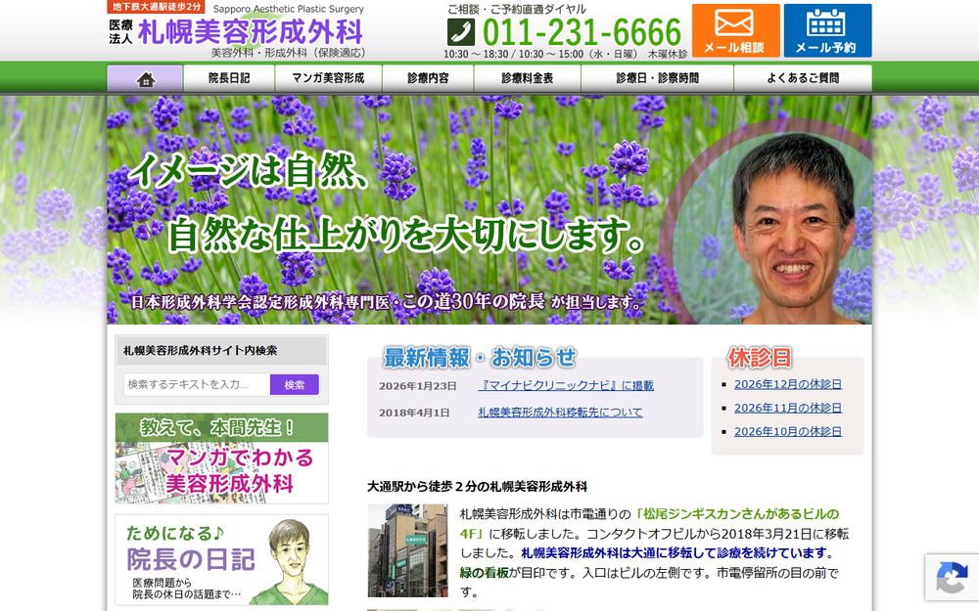Click the 地下鉄大通駅徒歩2分 orange label
This screenshot has width=979, height=611.
point(156,7)
